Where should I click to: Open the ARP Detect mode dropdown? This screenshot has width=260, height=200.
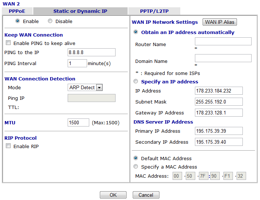(85, 87)
